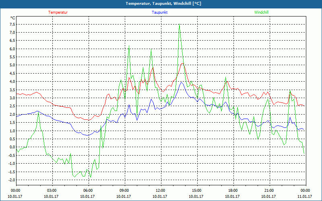Click the green Windchill legend label
This screenshot has height=201, width=322.
point(262,12)
